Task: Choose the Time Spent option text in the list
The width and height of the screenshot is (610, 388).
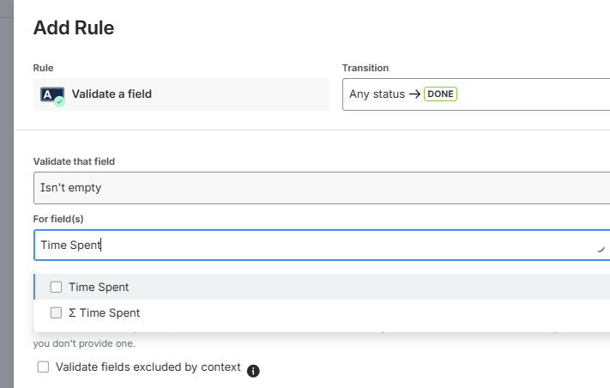Action: coord(99,287)
